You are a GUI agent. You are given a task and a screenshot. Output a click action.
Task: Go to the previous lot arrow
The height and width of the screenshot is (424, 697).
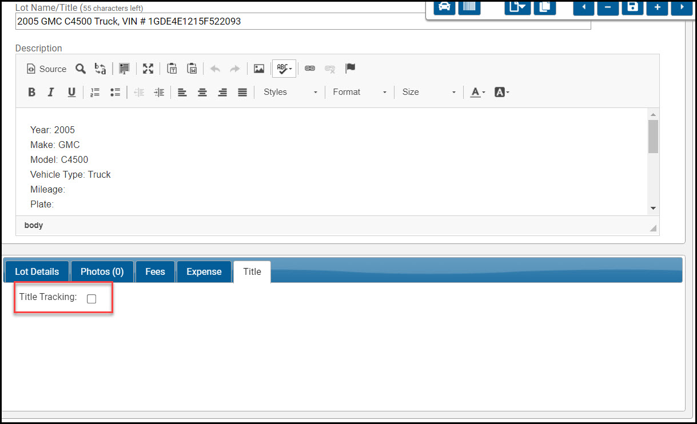tap(584, 7)
